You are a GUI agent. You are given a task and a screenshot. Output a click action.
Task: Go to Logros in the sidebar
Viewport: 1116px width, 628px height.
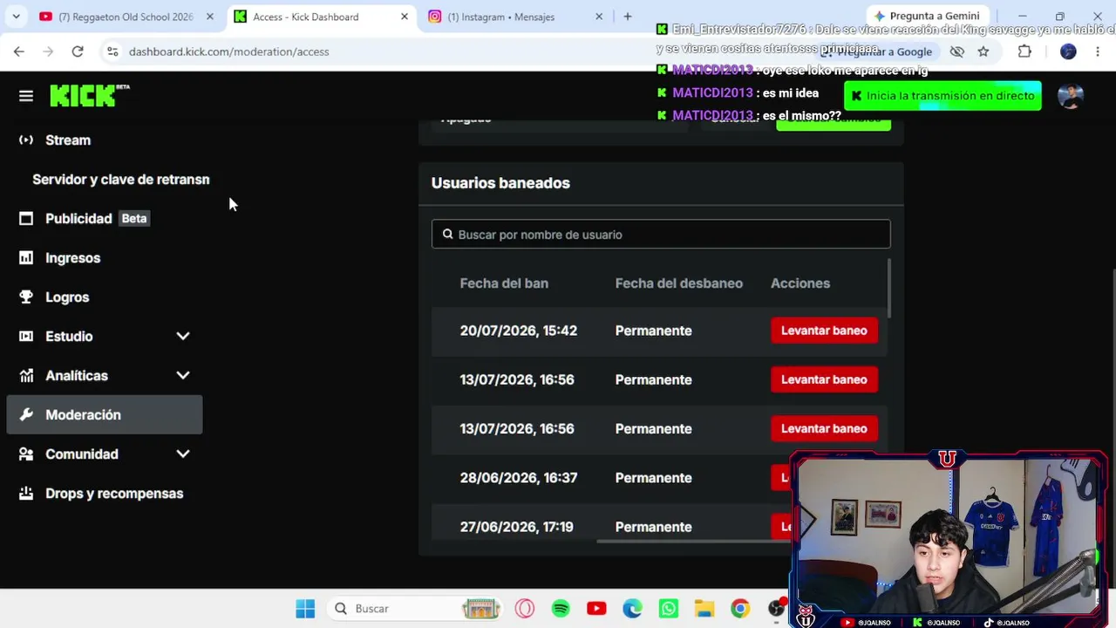pyautogui.click(x=105, y=297)
